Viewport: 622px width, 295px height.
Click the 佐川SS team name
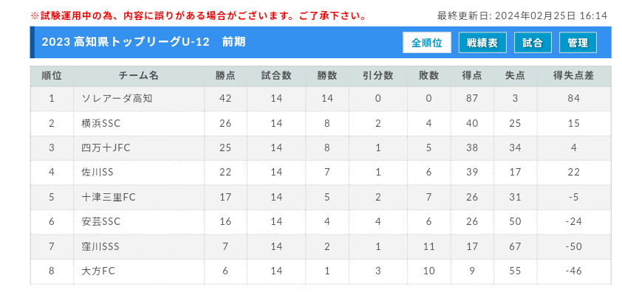coord(98,173)
